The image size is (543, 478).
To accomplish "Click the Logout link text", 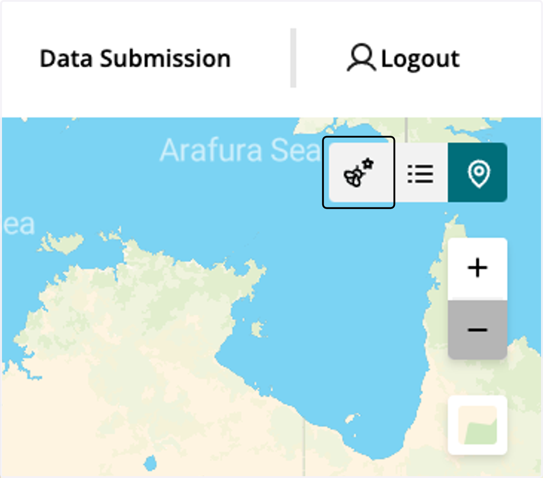I will 420,59.
